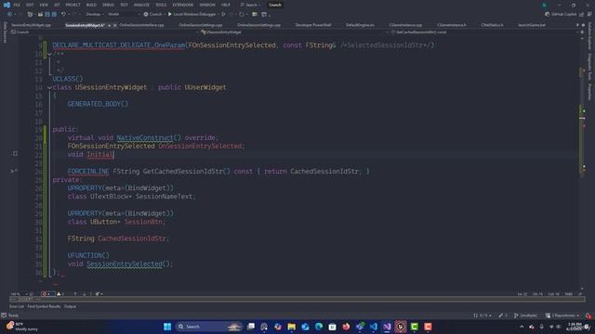This screenshot has height=334, width=595.
Task: Open the Git menu
Action: 57,5
